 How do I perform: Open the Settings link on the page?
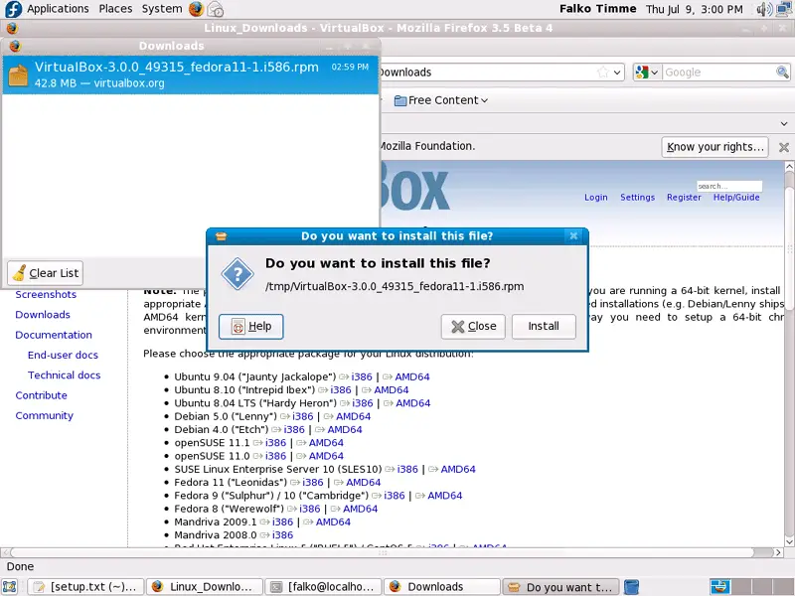[x=637, y=197]
